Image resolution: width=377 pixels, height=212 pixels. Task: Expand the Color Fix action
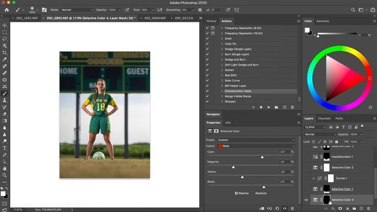click(x=222, y=44)
